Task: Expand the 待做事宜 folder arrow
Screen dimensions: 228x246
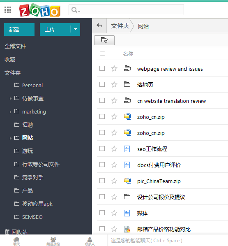Action: [x=11, y=99]
